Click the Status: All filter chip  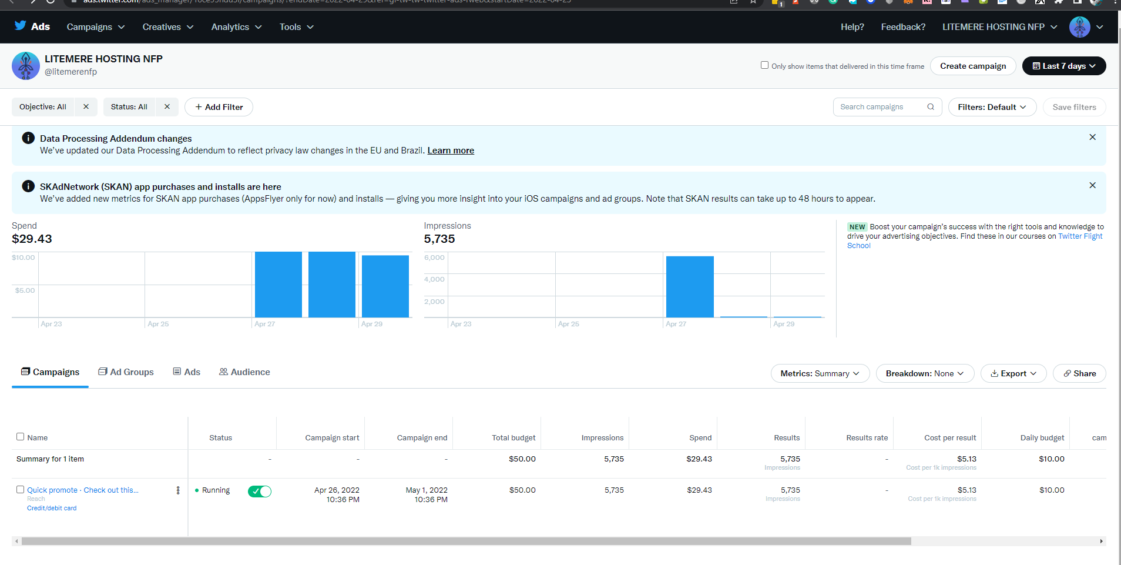[x=129, y=106]
